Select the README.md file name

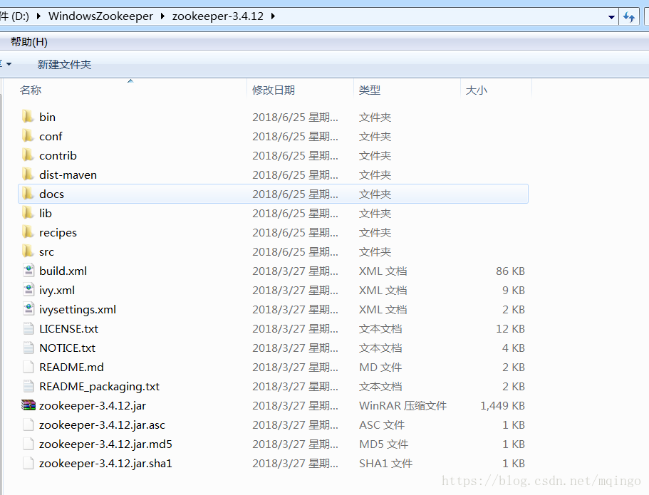(x=71, y=367)
